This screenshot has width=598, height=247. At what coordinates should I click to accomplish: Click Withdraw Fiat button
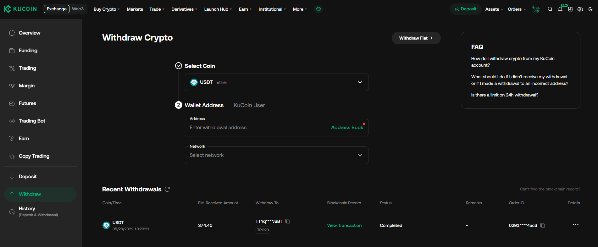(x=416, y=38)
